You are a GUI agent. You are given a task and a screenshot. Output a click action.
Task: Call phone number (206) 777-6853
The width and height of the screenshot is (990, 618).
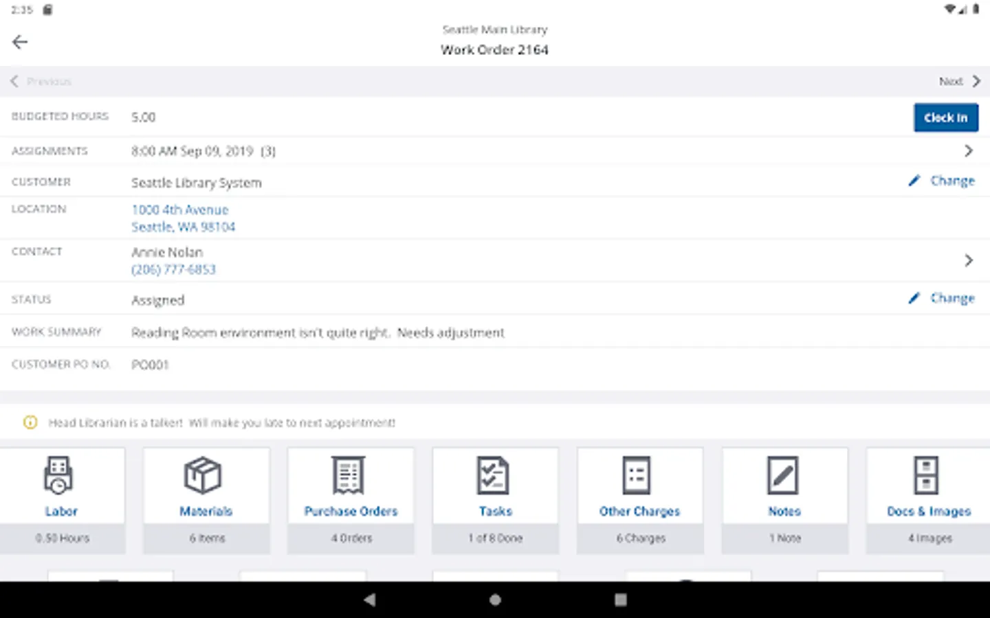point(173,270)
